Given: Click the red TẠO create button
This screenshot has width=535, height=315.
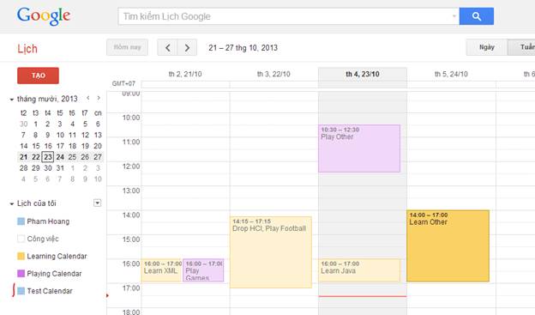Looking at the screenshot, I should [39, 76].
